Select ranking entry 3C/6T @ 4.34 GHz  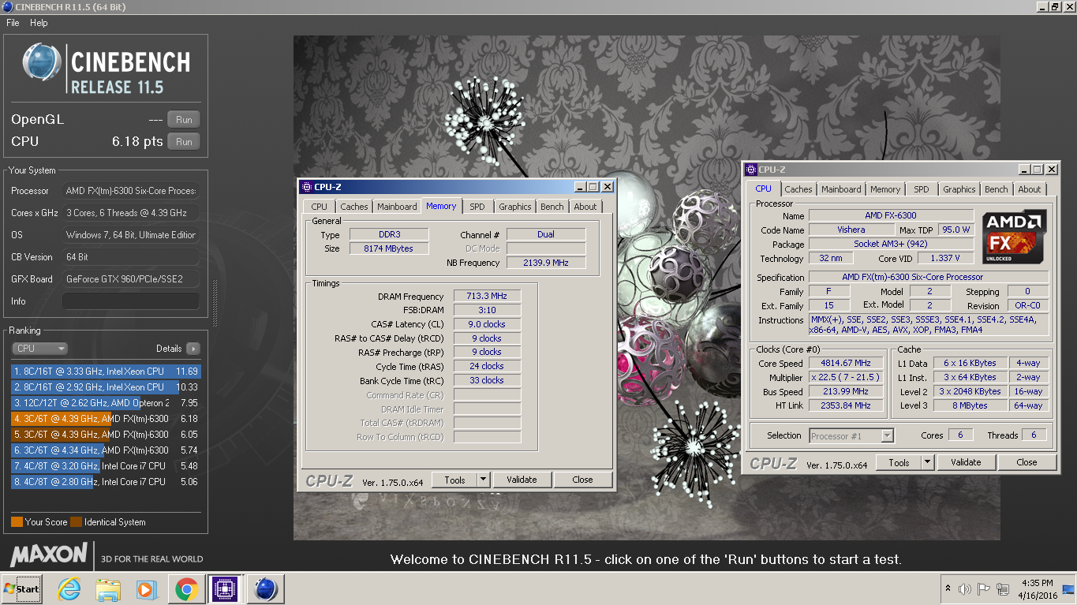point(106,450)
